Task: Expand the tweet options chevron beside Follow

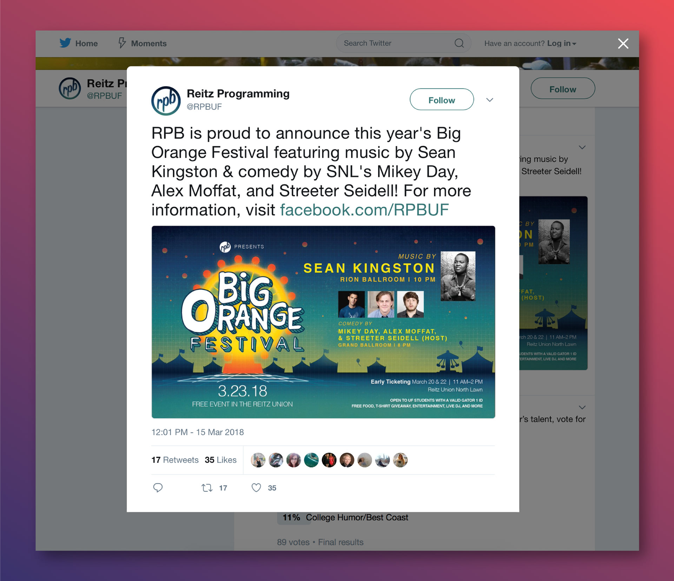Action: click(x=490, y=100)
